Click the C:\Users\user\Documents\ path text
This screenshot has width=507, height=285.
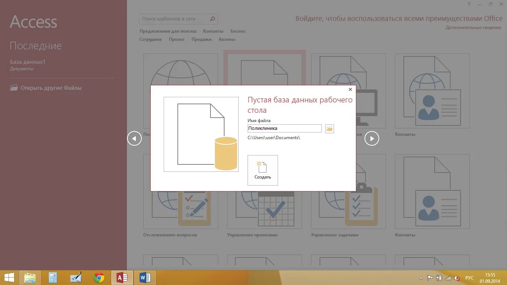point(274,138)
